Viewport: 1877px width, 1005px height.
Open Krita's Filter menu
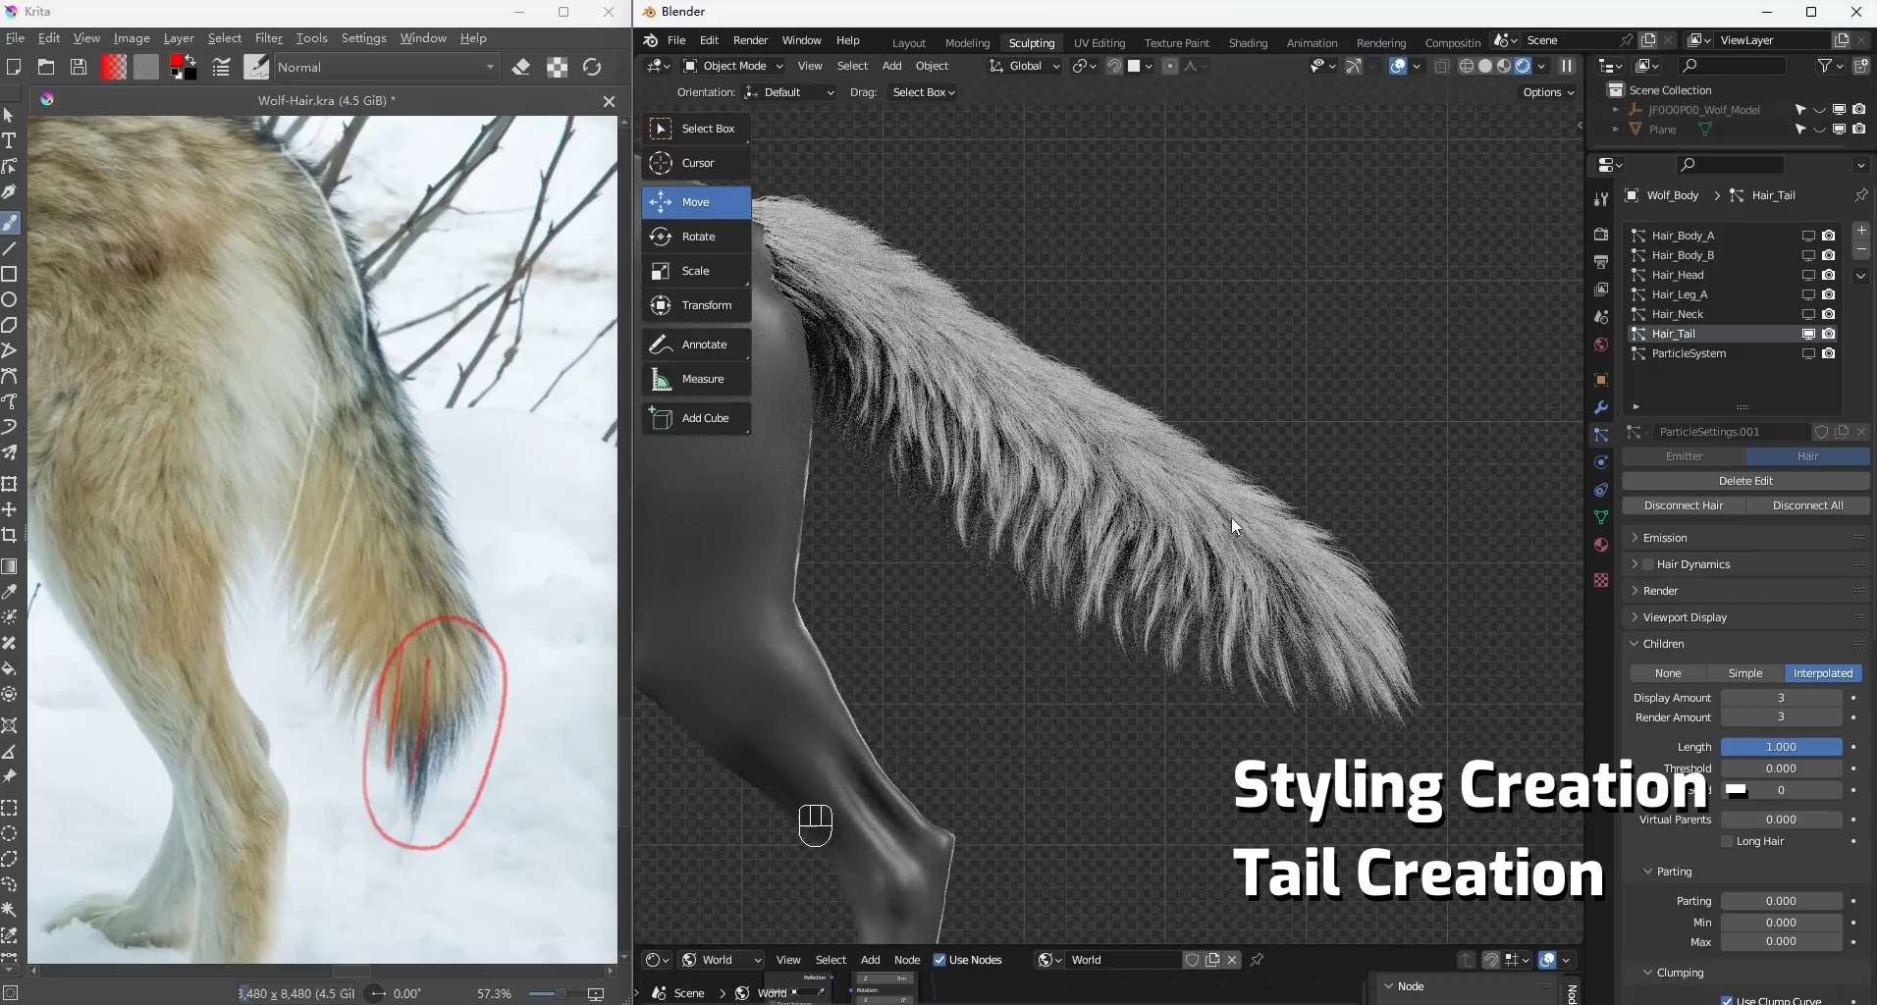tap(268, 38)
